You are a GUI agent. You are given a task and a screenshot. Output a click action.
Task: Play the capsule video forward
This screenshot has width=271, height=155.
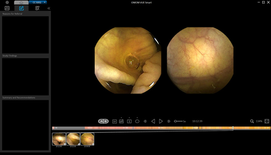pyautogui.click(x=161, y=121)
